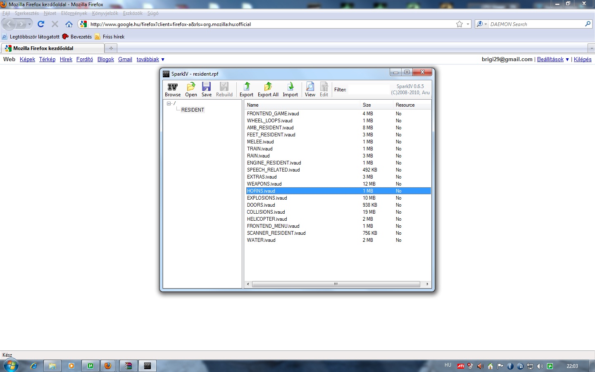Select COLLISIONS.ivaud file row
Viewport: 595px width, 372px height.
[x=338, y=212]
